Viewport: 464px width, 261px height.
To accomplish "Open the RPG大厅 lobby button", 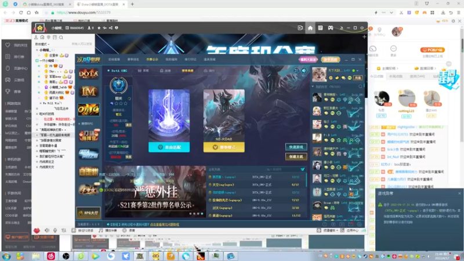I will tap(89, 213).
